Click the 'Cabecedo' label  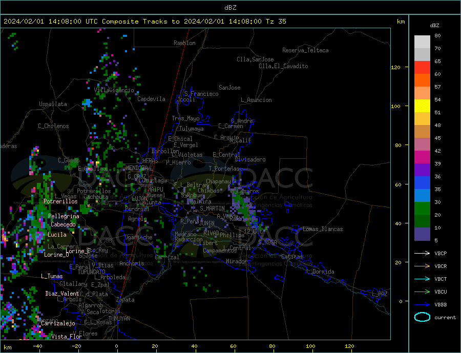63,224
